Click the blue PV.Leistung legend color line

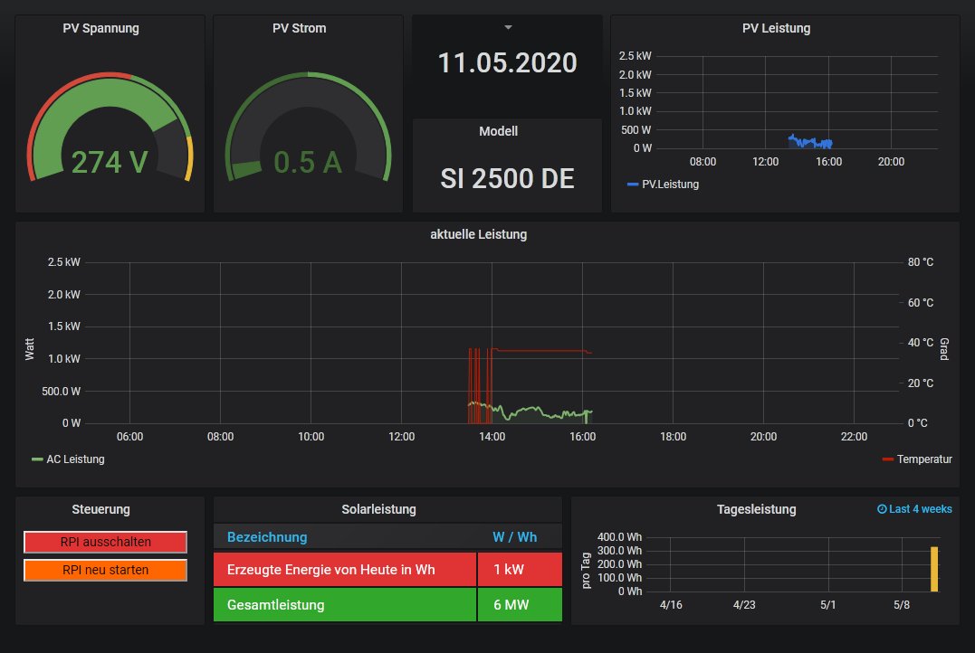click(x=632, y=185)
